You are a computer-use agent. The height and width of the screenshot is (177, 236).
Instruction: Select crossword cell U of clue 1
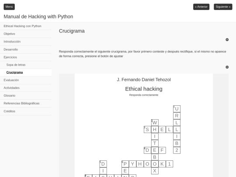point(177,109)
